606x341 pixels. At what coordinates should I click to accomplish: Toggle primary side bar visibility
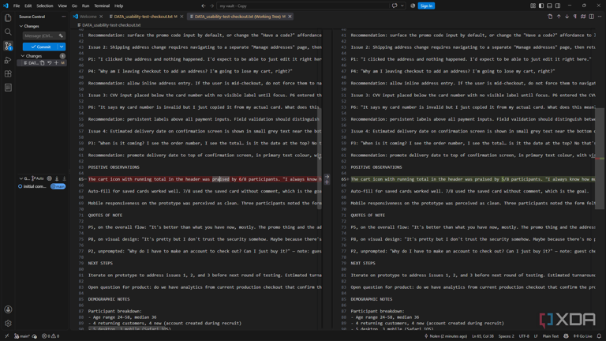pos(541,6)
